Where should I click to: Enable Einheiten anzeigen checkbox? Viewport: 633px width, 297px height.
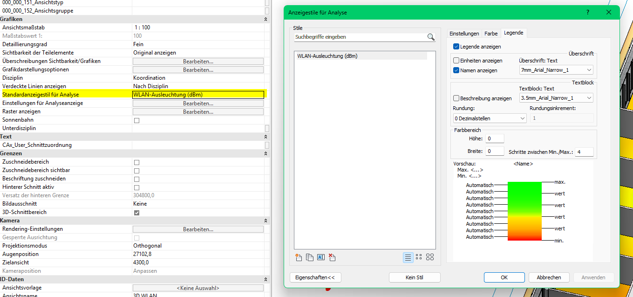pyautogui.click(x=456, y=61)
